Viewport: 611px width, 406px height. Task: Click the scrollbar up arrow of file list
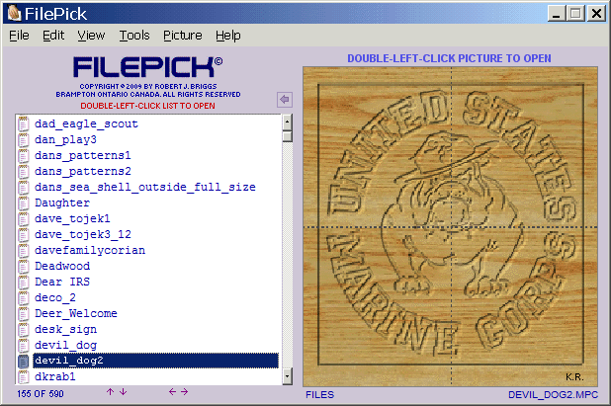[287, 122]
